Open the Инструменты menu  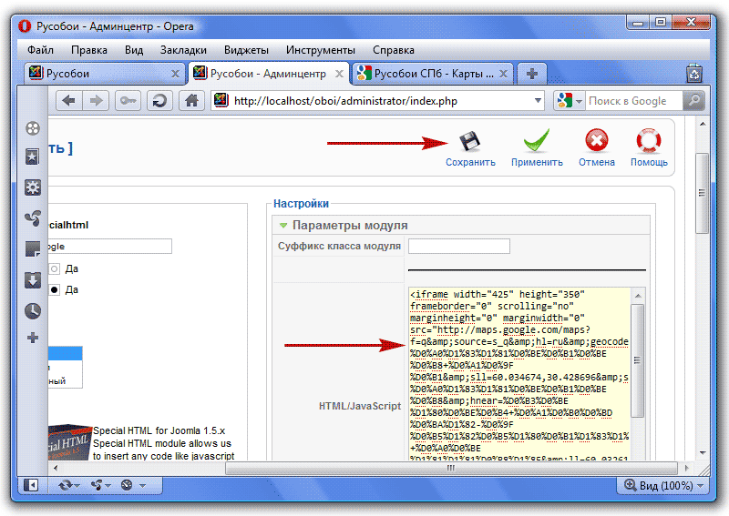point(320,50)
